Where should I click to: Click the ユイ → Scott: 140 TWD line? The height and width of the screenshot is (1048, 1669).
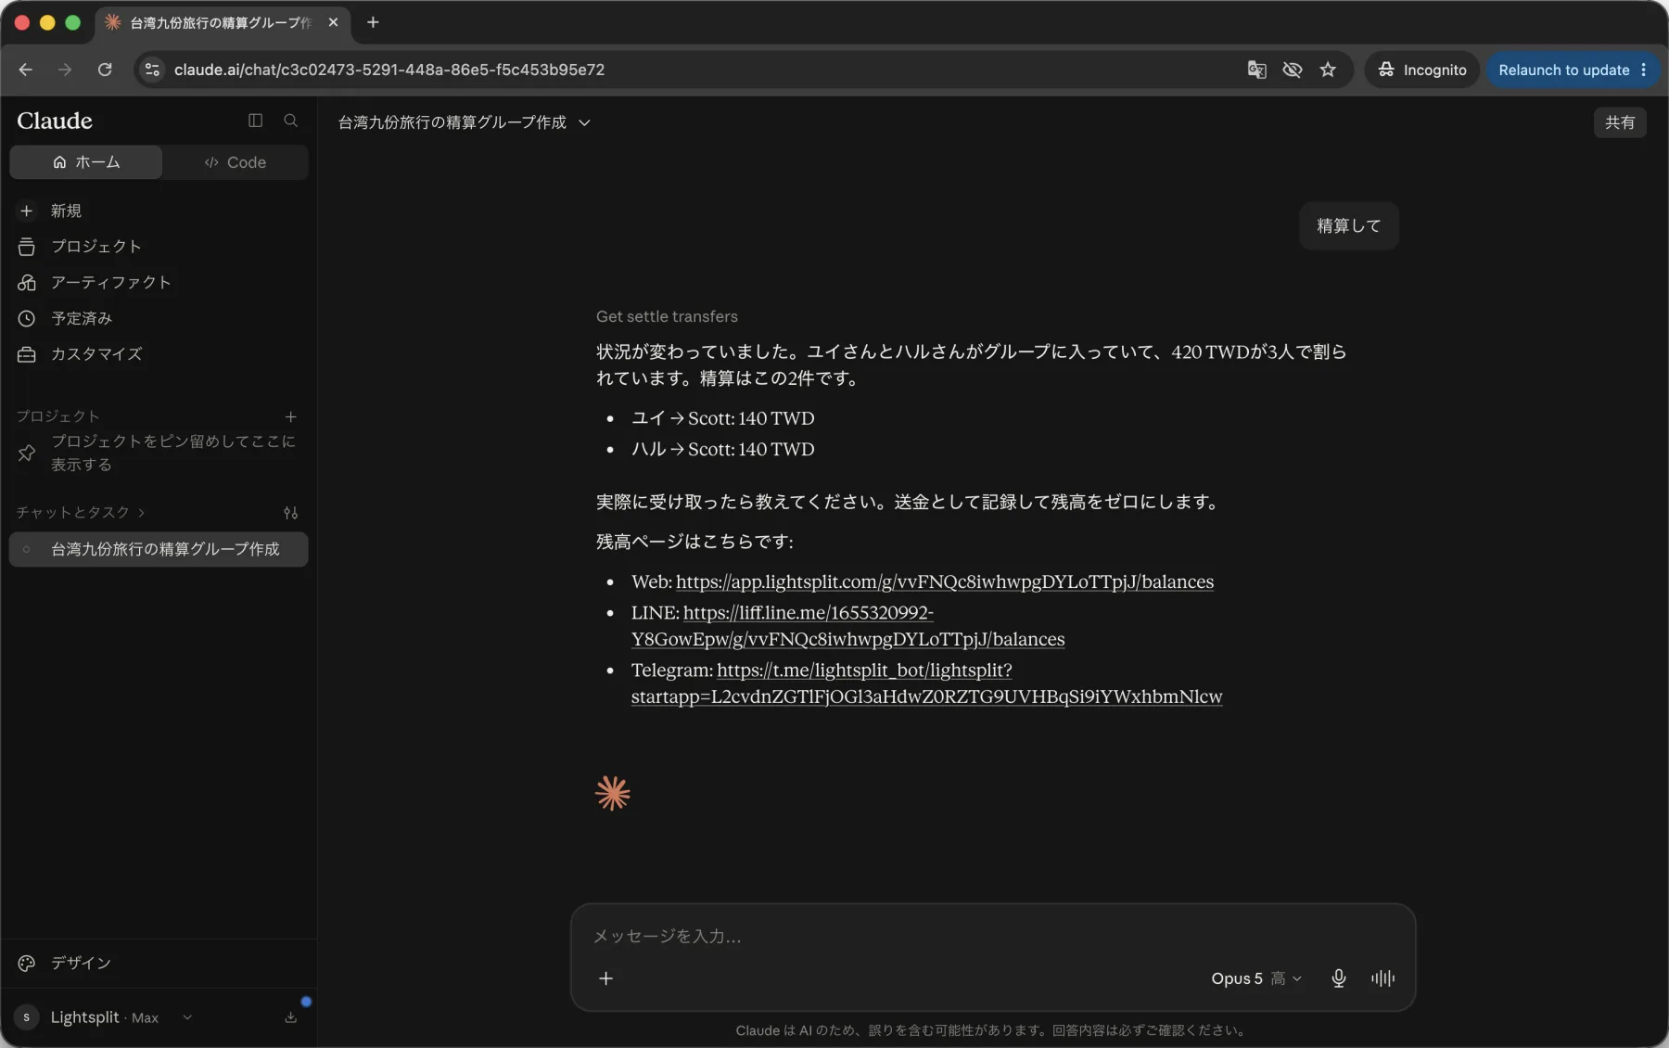(722, 418)
